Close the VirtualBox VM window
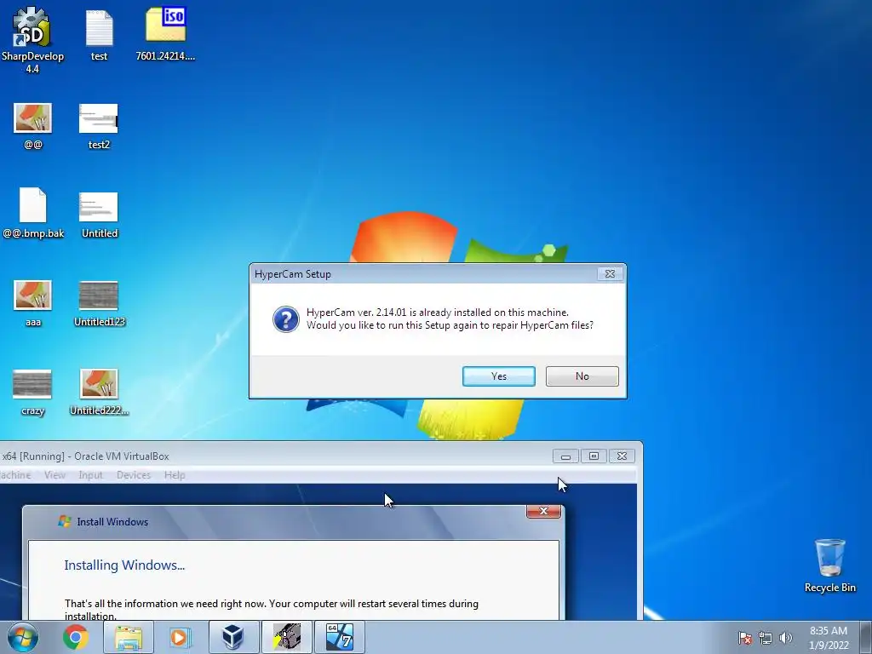872x654 pixels. [x=622, y=456]
